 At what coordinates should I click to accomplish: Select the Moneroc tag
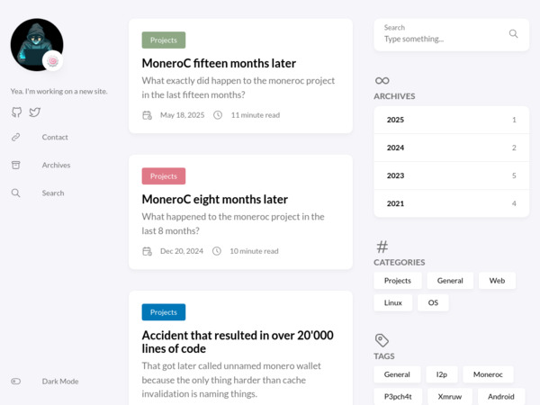coord(488,374)
